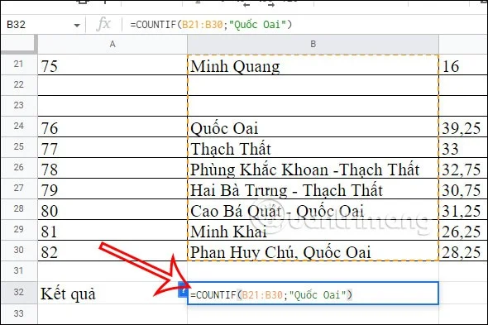Select row 30 header
Screen dimensions: 488x325
click(19, 250)
